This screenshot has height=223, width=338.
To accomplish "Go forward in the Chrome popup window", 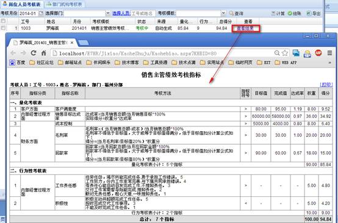I will (x=23, y=53).
